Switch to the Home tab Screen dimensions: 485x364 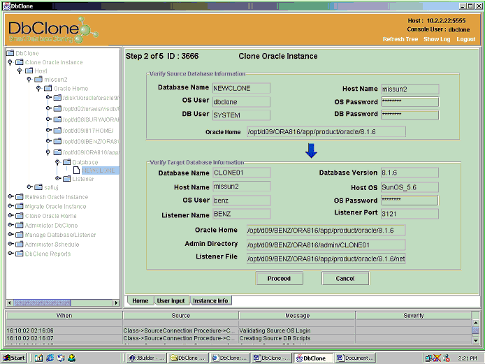coord(140,300)
